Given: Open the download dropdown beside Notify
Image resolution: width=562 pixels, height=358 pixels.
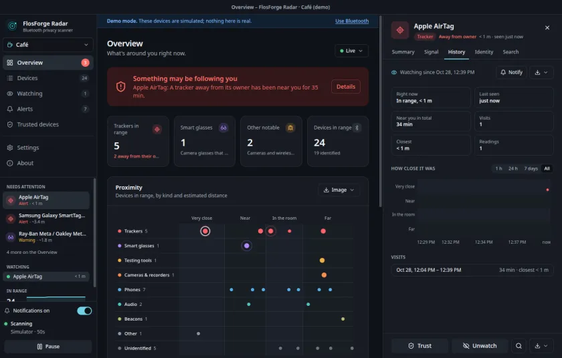Looking at the screenshot, I should tap(541, 72).
